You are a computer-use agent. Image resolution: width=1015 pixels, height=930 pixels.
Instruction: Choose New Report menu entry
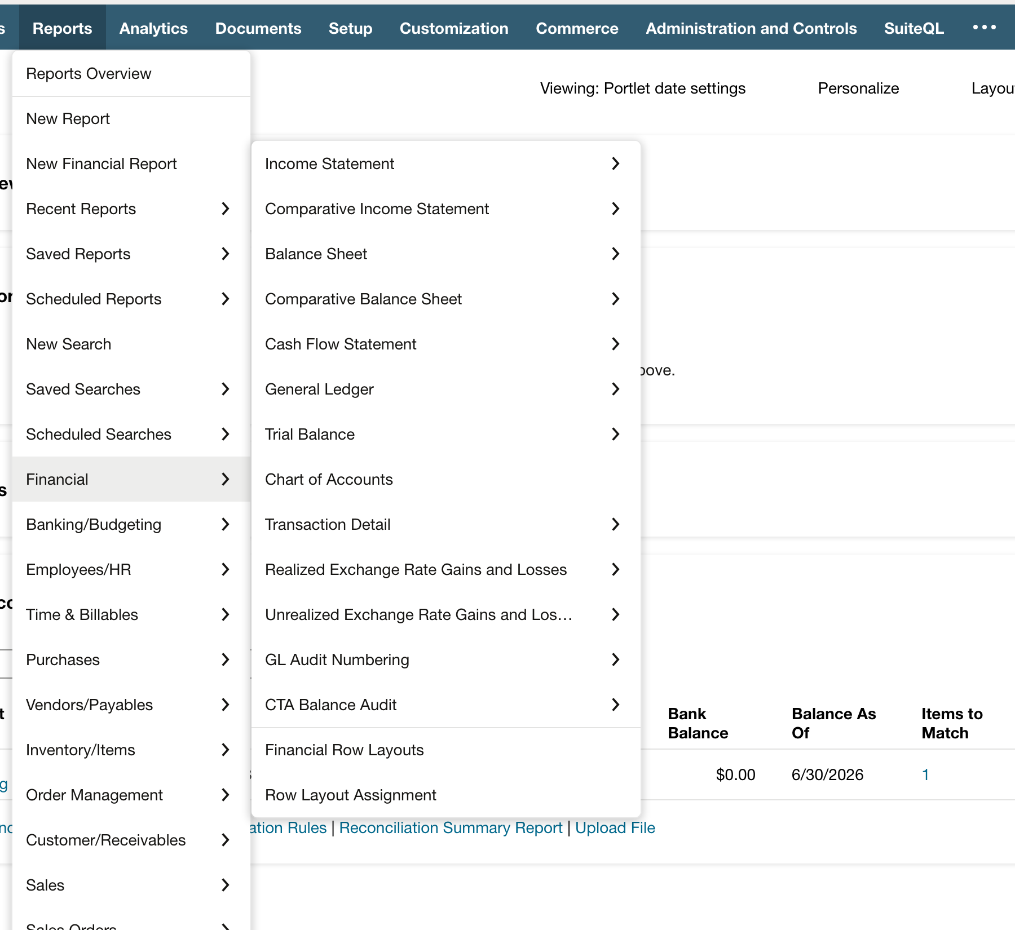coord(131,119)
